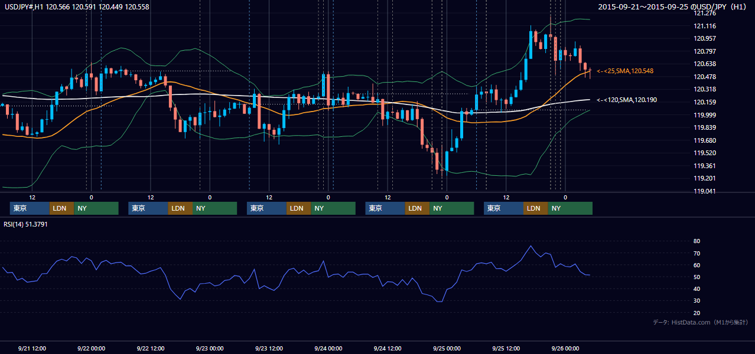Click the 120.159 price axis label
Screen dimensions: 755x354
point(705,102)
